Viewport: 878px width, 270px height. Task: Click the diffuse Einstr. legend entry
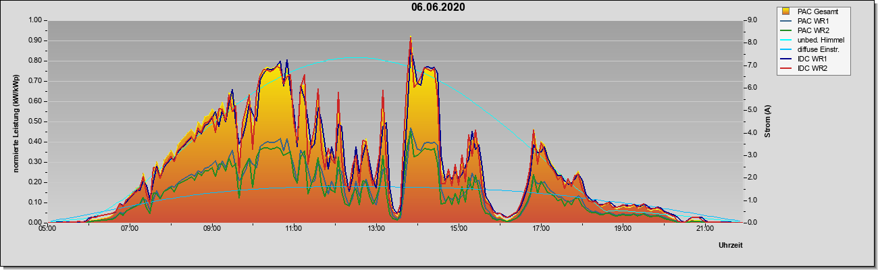(819, 49)
